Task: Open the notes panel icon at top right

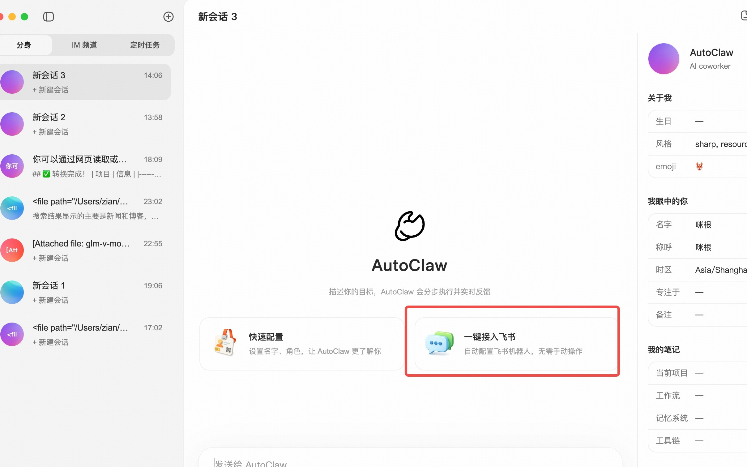Action: [743, 15]
